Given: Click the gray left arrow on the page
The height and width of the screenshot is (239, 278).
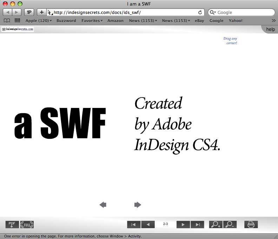Looking at the screenshot, I should [x=103, y=205].
